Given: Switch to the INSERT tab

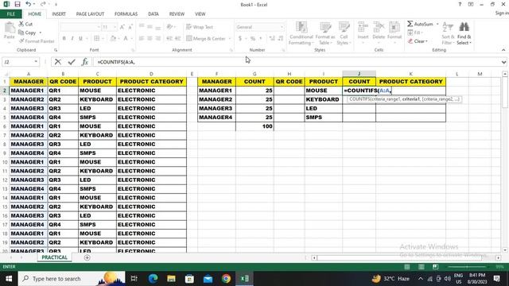Looking at the screenshot, I should pos(59,14).
